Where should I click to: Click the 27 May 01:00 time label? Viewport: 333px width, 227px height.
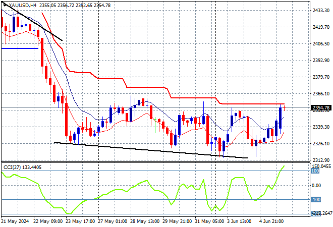pyautogui.click(x=113, y=221)
